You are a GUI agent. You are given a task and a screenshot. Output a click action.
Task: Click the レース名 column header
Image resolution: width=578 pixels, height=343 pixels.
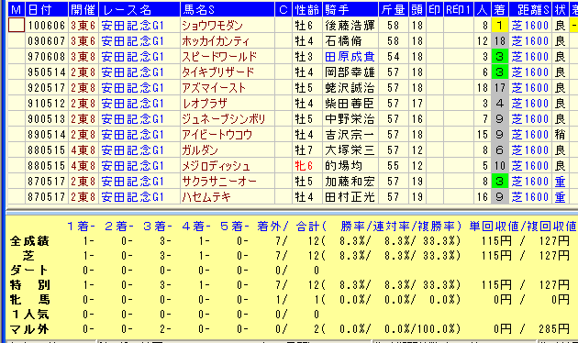click(139, 9)
